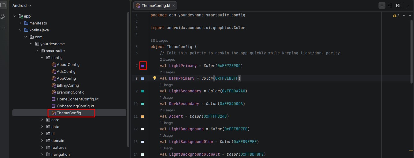Click '1 Usage' hint above DarkSecondary
Screen dimensions: 414x158
(x=166, y=98)
